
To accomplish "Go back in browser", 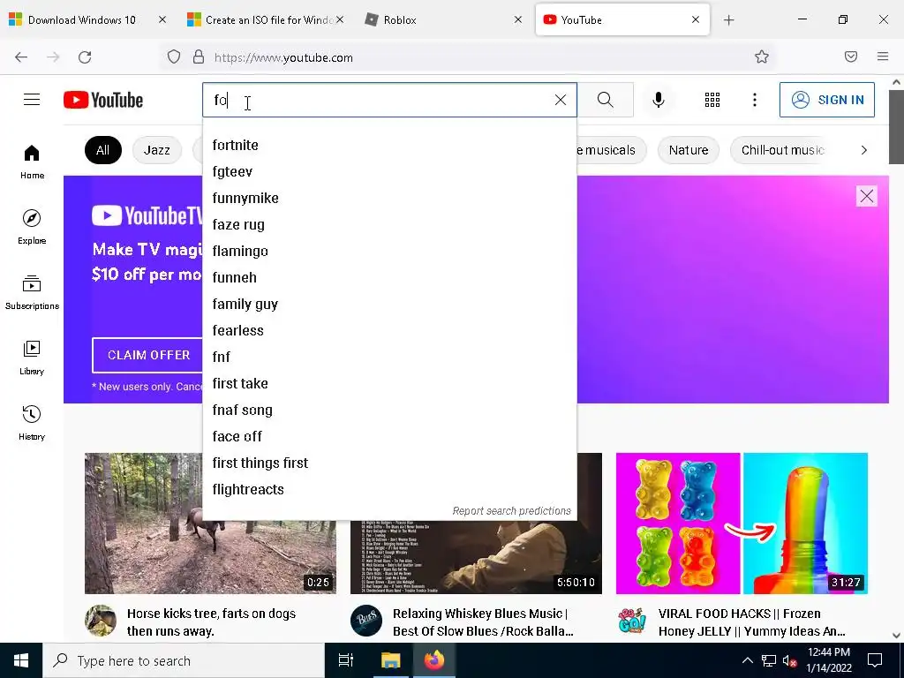I will click(21, 57).
